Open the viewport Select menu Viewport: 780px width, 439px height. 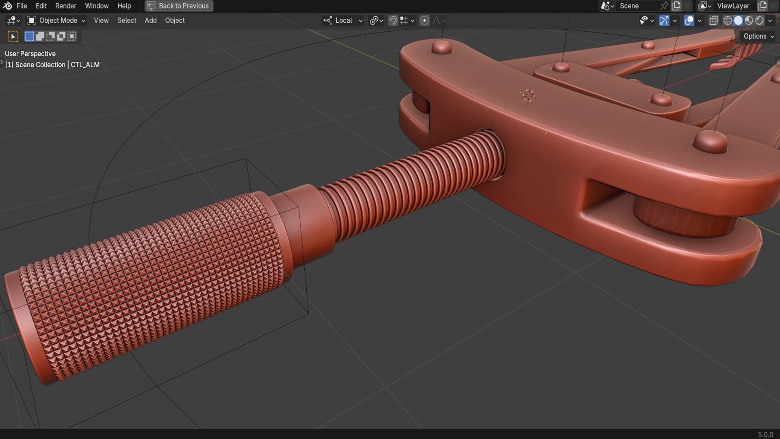coord(127,20)
